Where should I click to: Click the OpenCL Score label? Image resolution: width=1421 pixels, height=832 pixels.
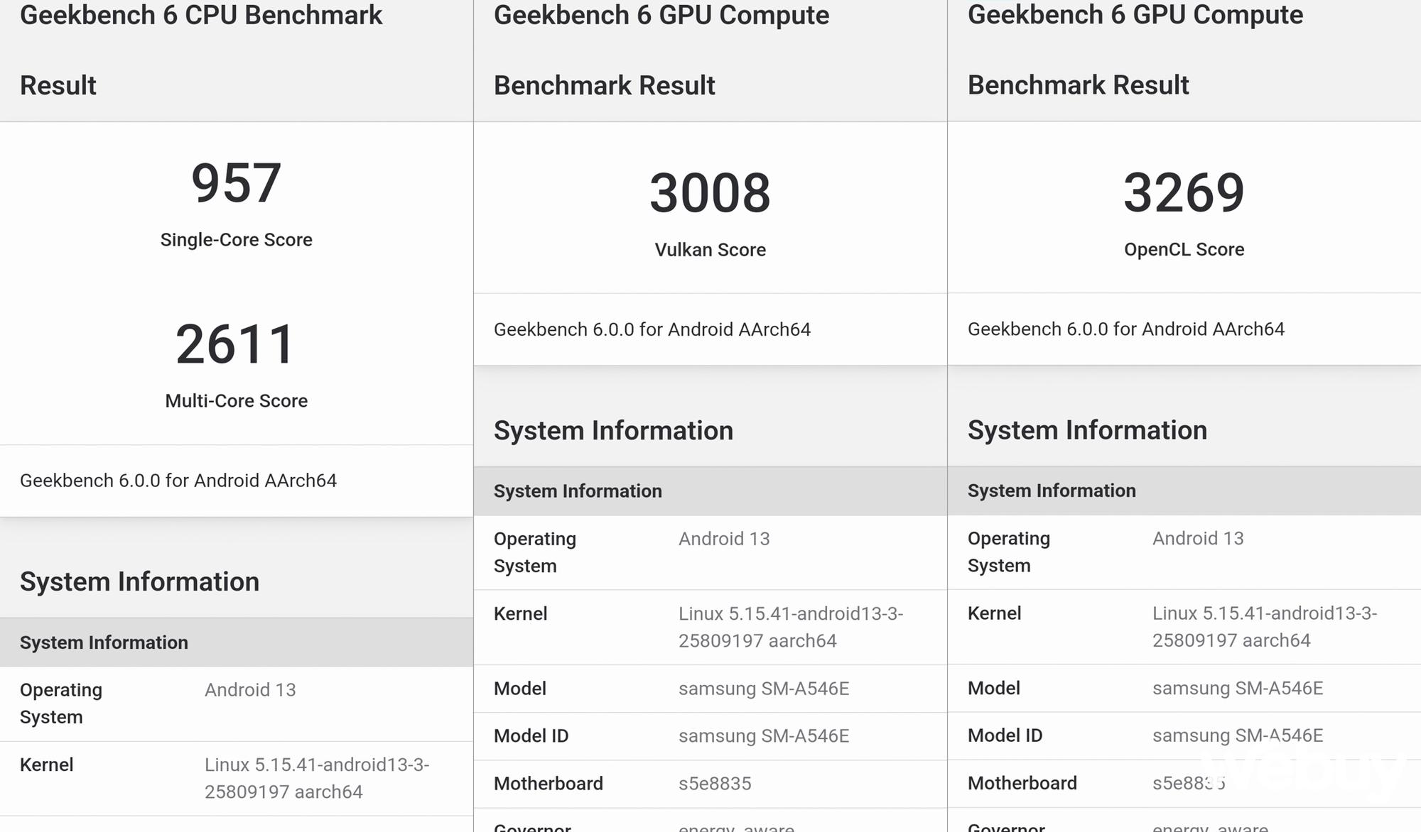[x=1184, y=249]
